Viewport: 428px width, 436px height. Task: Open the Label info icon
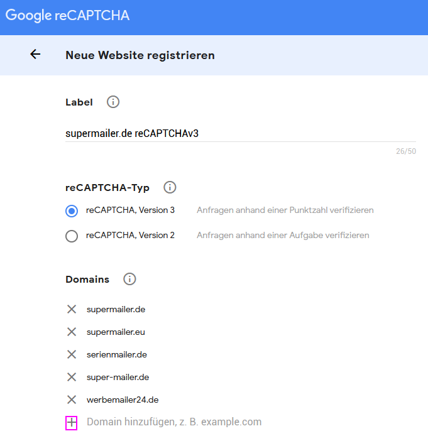coord(113,102)
